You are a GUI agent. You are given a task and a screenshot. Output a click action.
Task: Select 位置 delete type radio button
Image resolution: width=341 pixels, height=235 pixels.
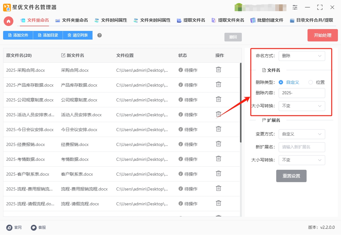(311, 83)
